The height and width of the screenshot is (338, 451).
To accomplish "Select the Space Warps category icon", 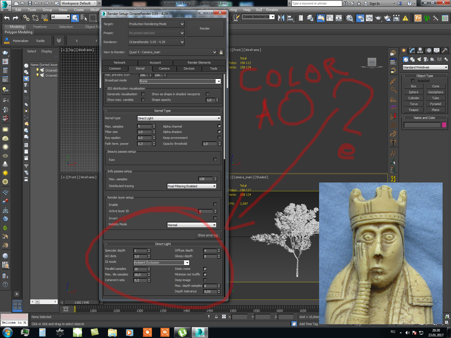I will [x=439, y=59].
